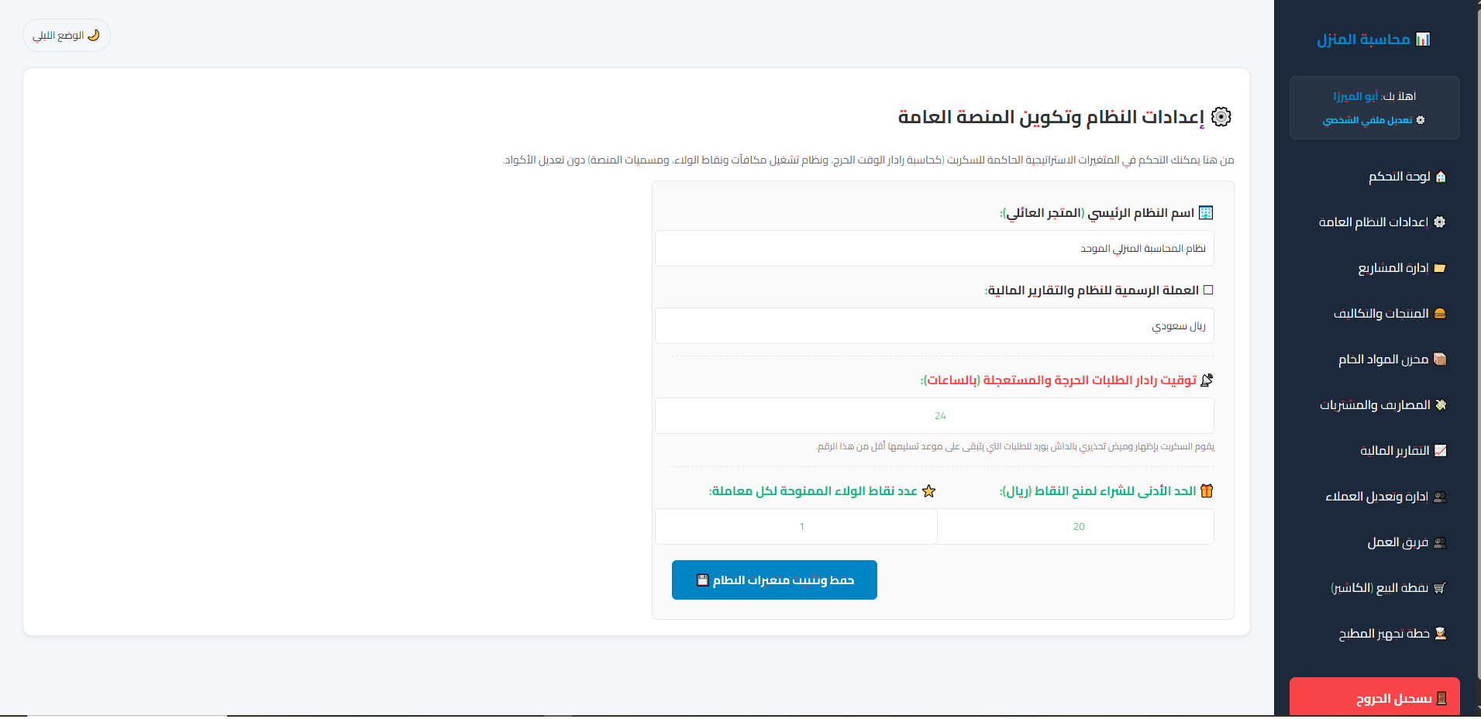The width and height of the screenshot is (1481, 719).
Task: Click the red تسجيل الخروج logout button
Action: tap(1375, 697)
